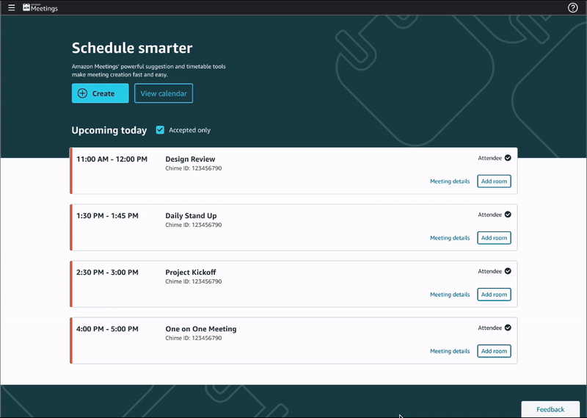This screenshot has width=587, height=418.
Task: Select the Daily Stand Up meeting title
Action: click(x=191, y=216)
